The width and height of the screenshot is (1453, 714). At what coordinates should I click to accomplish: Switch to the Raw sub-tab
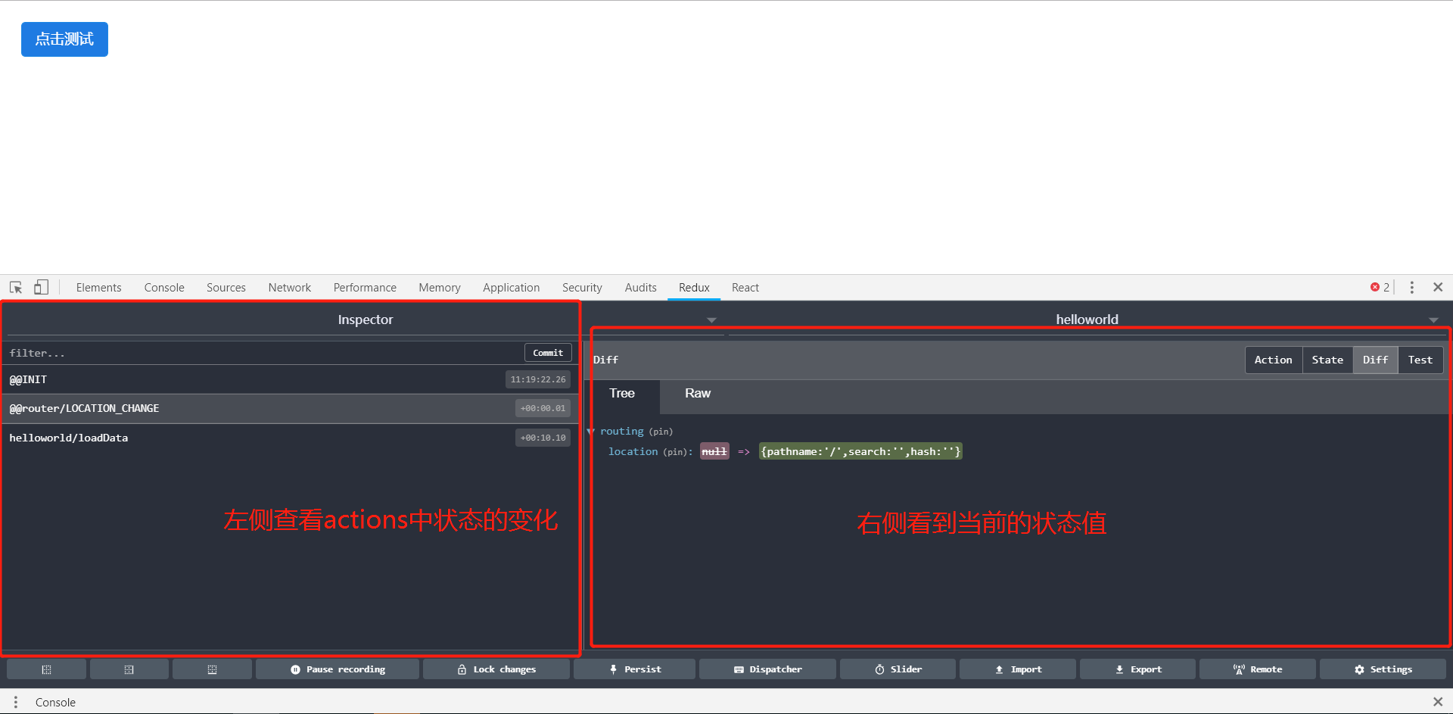pos(698,394)
